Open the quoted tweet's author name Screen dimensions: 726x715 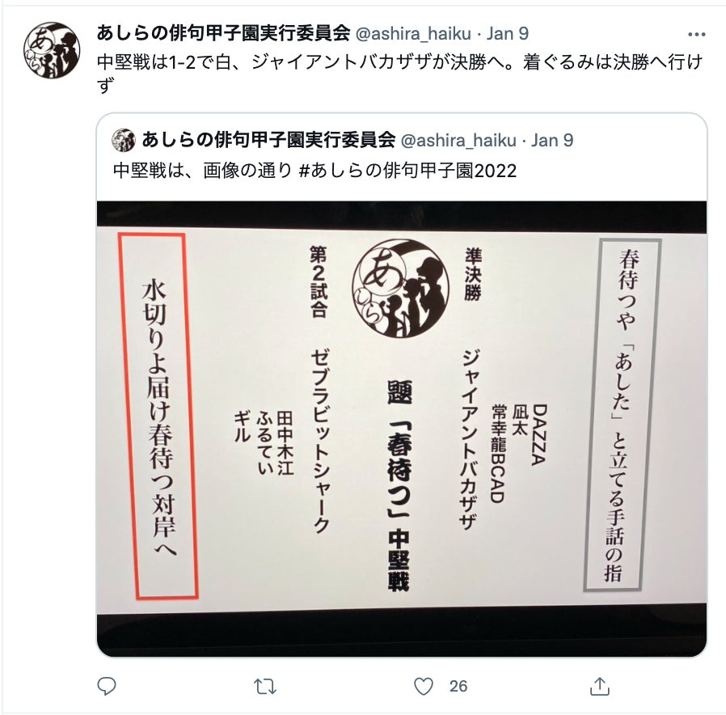click(x=268, y=140)
